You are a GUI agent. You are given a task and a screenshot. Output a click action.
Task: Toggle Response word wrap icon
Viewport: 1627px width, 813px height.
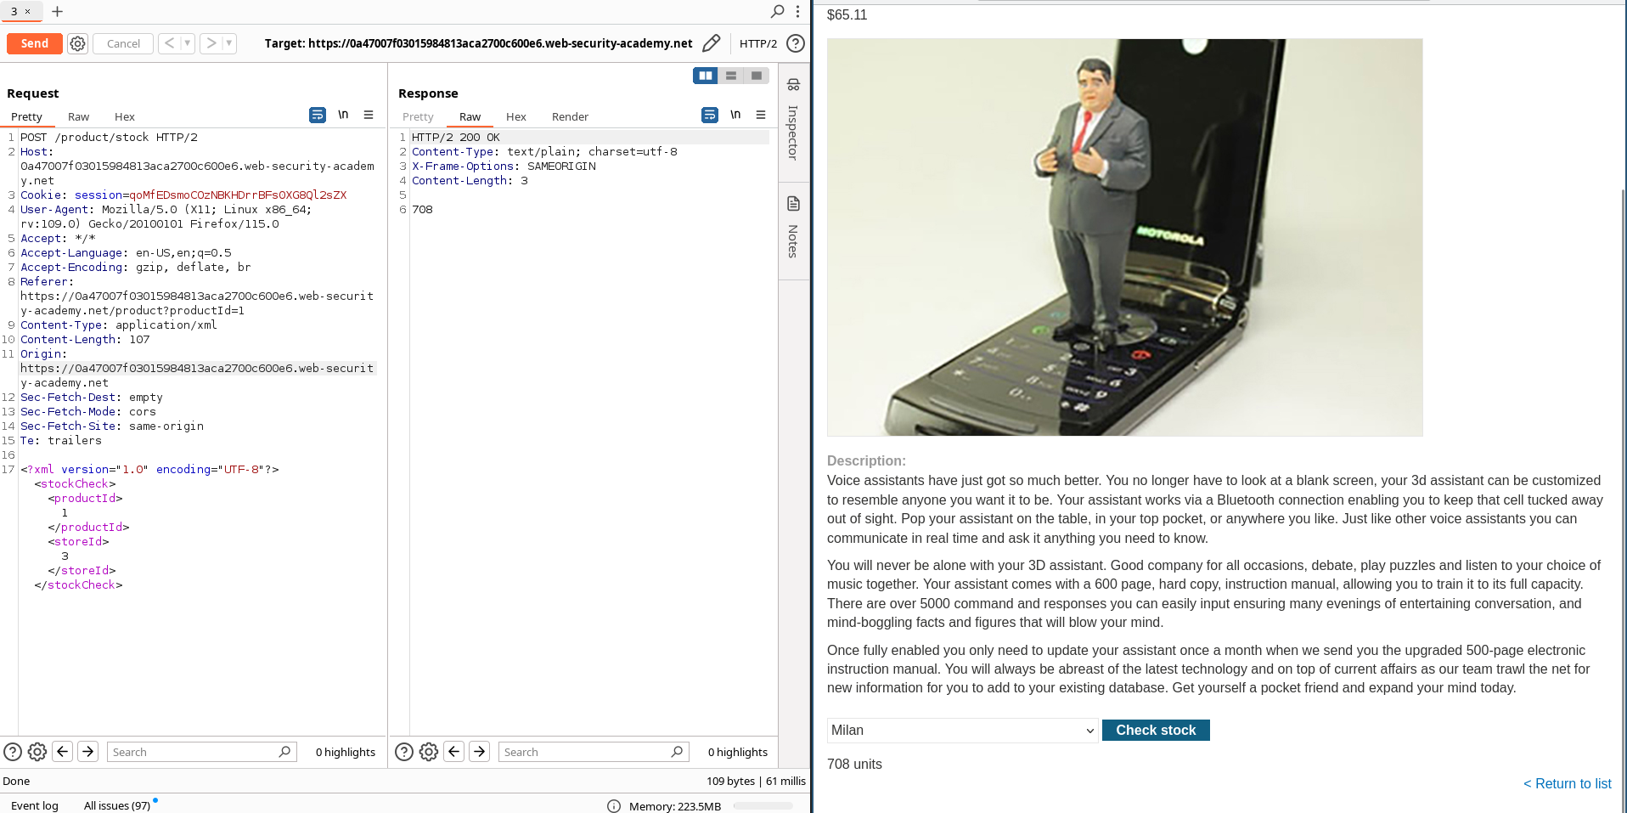pyautogui.click(x=710, y=115)
